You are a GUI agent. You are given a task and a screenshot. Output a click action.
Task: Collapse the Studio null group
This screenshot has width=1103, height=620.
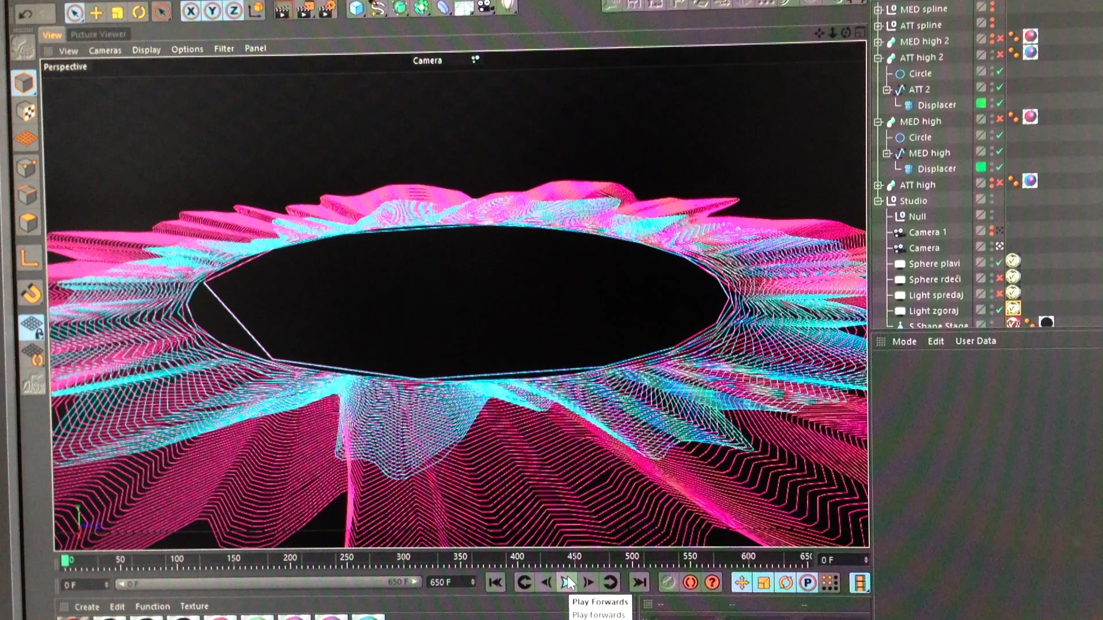878,201
